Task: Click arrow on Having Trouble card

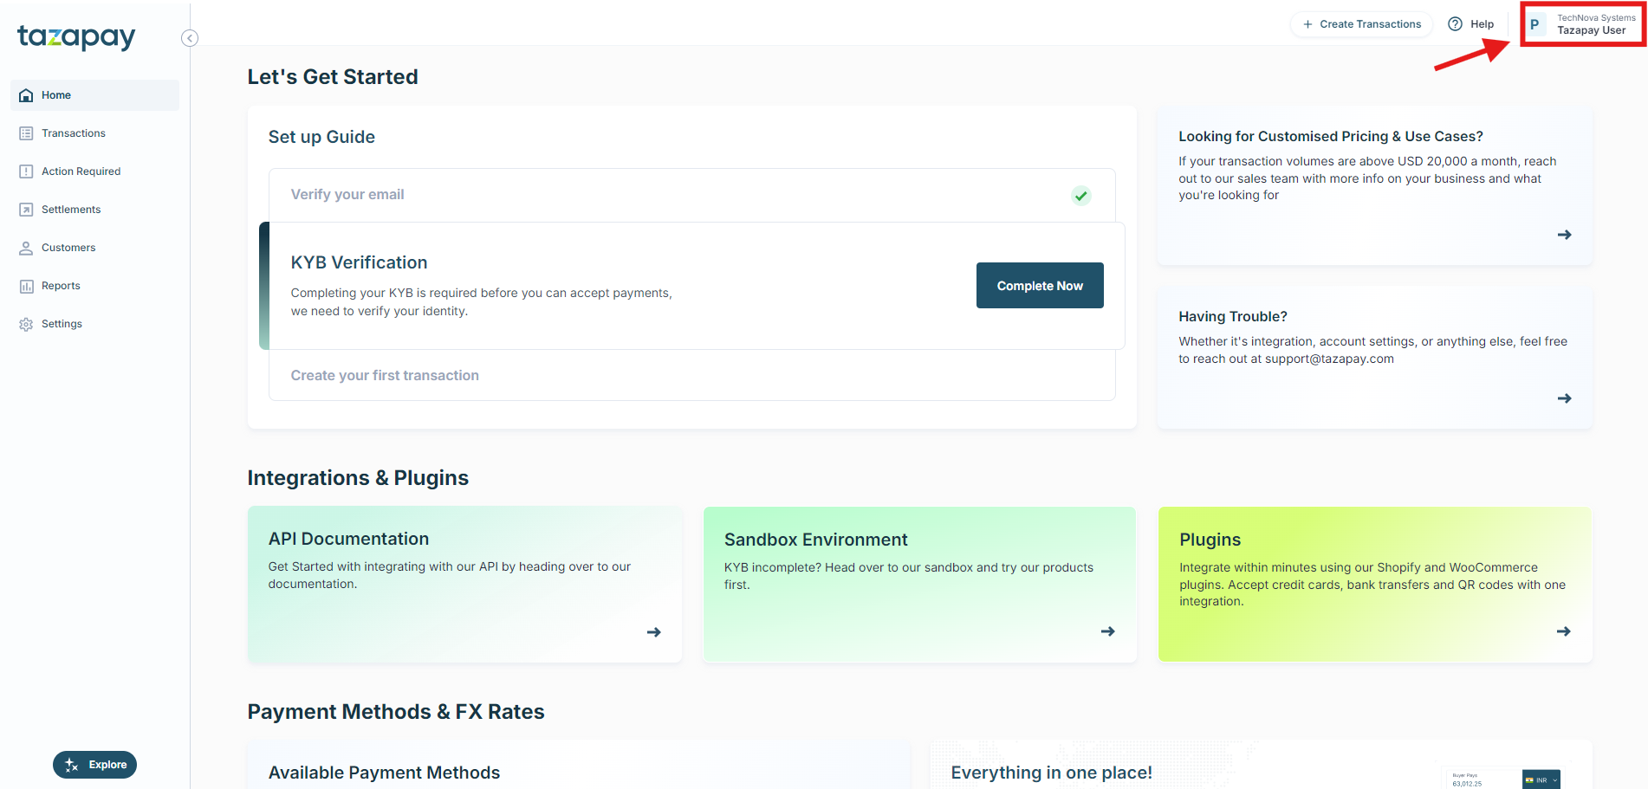Action: click(1564, 398)
